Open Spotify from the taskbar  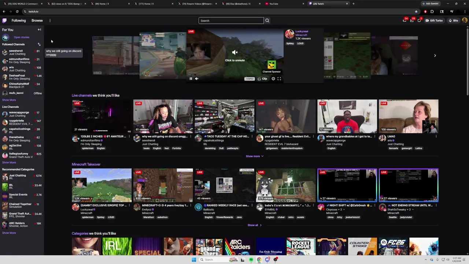[251, 260]
